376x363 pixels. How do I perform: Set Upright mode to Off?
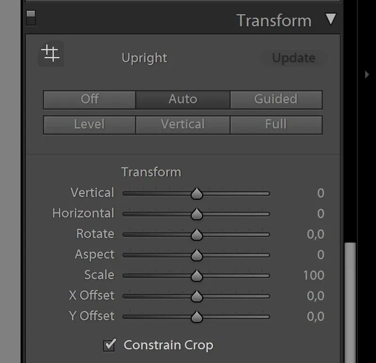click(x=89, y=99)
